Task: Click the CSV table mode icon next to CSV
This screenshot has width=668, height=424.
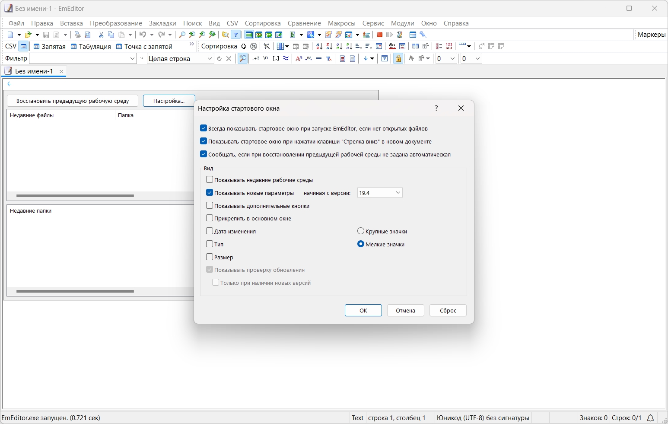Action: click(24, 46)
